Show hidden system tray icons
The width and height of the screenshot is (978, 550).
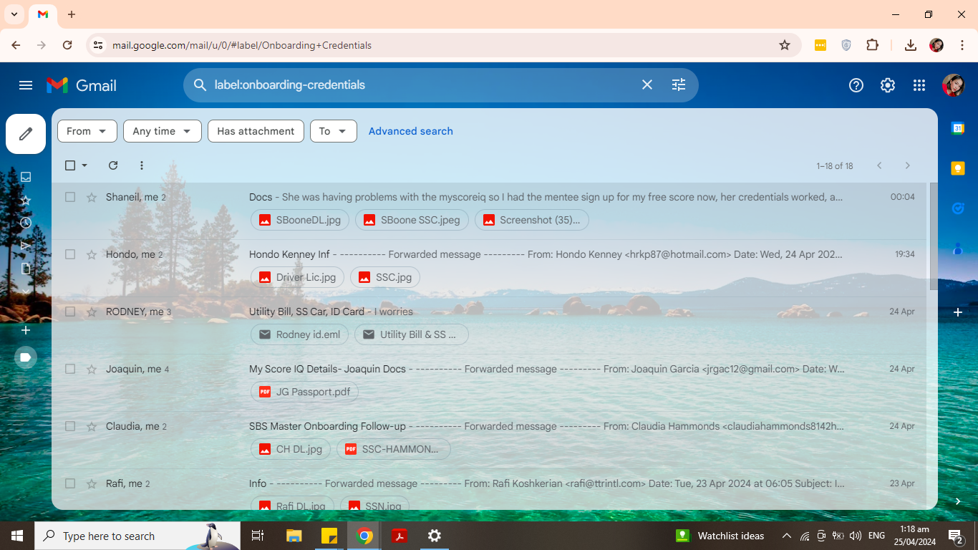[x=787, y=536]
